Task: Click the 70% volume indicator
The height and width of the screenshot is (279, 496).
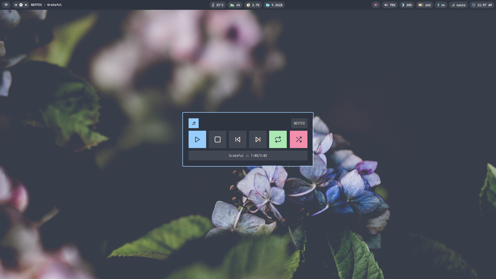Action: point(390,5)
